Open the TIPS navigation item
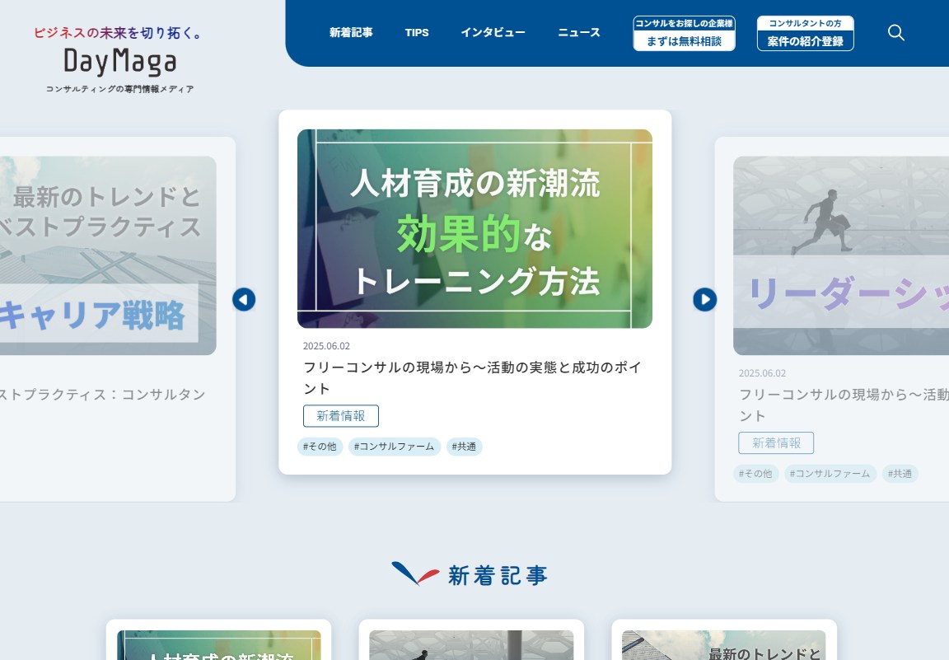Image resolution: width=949 pixels, height=660 pixels. 417,33
